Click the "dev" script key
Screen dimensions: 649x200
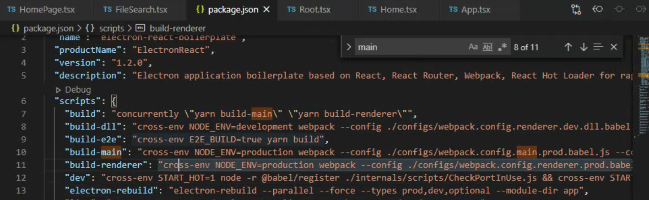click(78, 178)
